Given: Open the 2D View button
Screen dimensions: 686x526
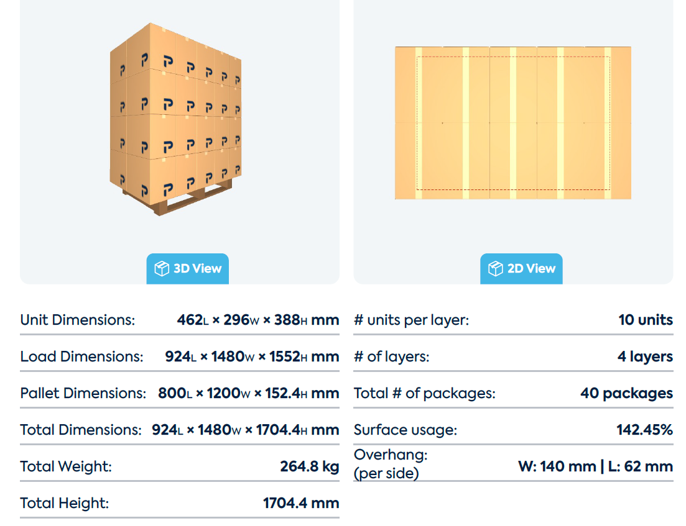Looking at the screenshot, I should tap(521, 268).
